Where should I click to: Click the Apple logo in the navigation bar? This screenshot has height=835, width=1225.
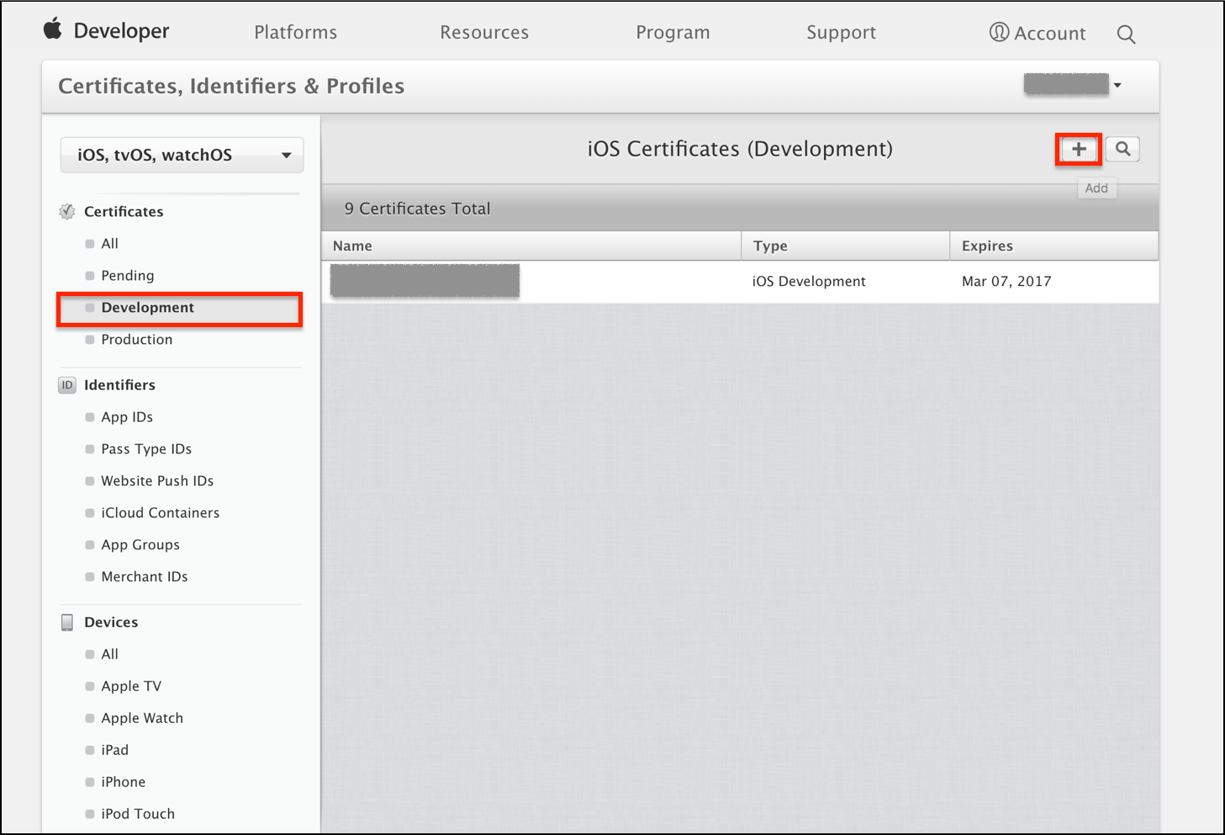point(52,30)
